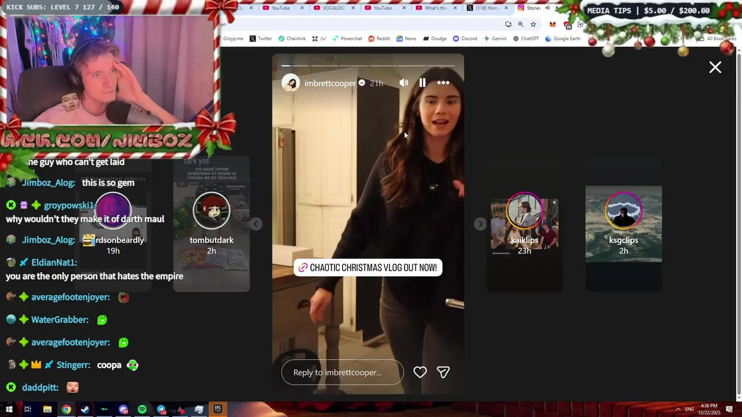Open the story more options menu

443,83
